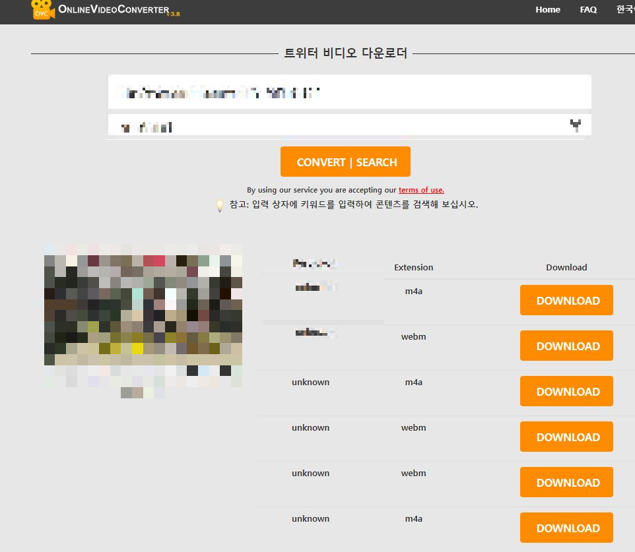Open the Home menu item
This screenshot has width=635, height=552.
[x=547, y=9]
